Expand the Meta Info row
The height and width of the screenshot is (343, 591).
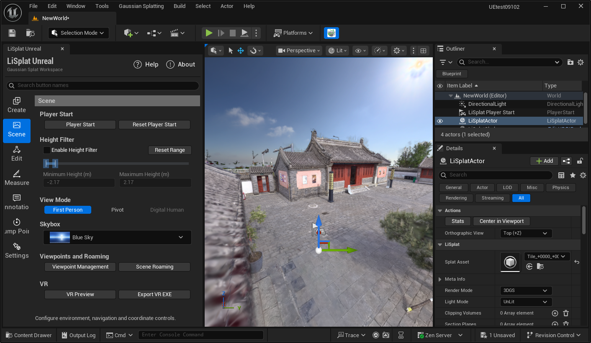click(440, 279)
